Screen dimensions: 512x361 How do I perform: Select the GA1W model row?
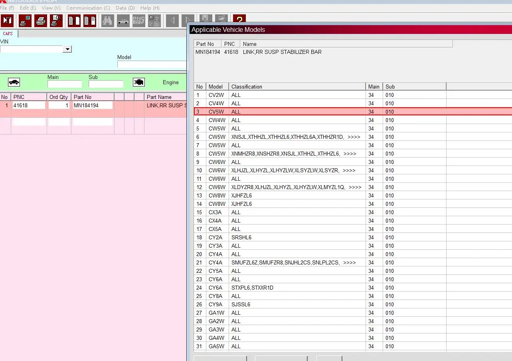click(353, 313)
